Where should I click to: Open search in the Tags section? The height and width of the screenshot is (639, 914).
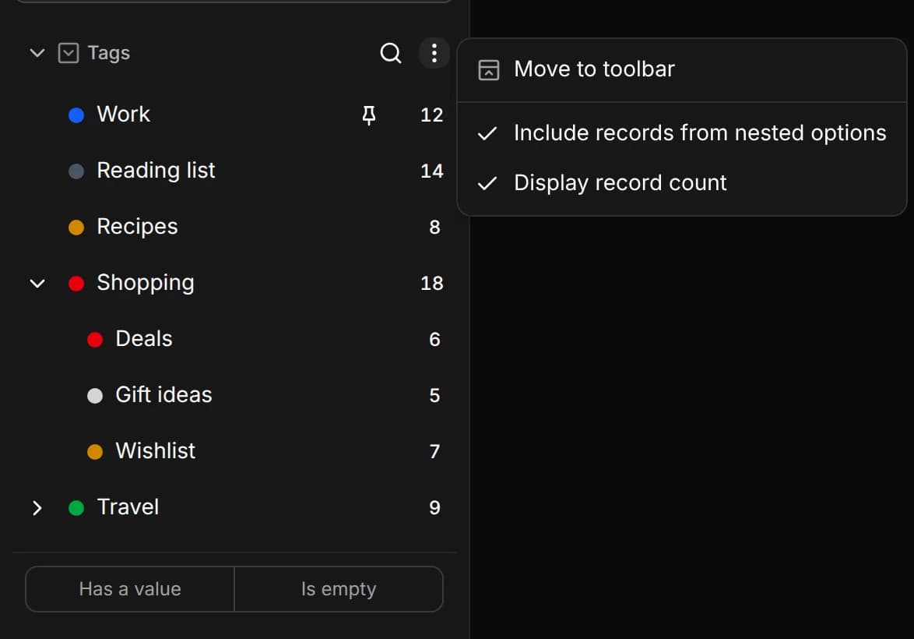391,53
